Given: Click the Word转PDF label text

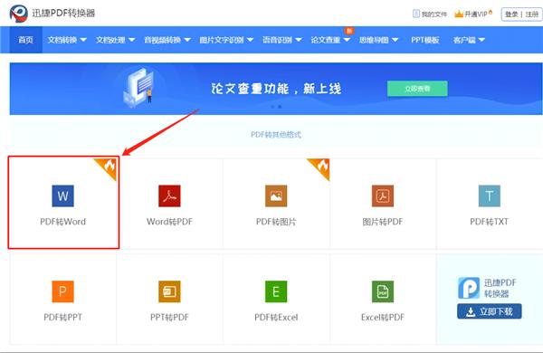Looking at the screenshot, I should (x=169, y=222).
